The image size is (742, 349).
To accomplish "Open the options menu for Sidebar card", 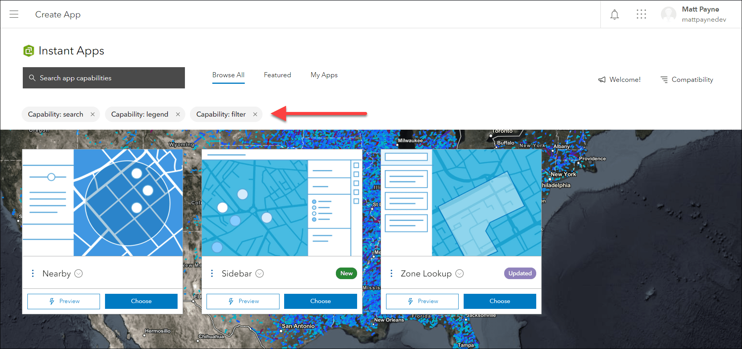I will 212,273.
